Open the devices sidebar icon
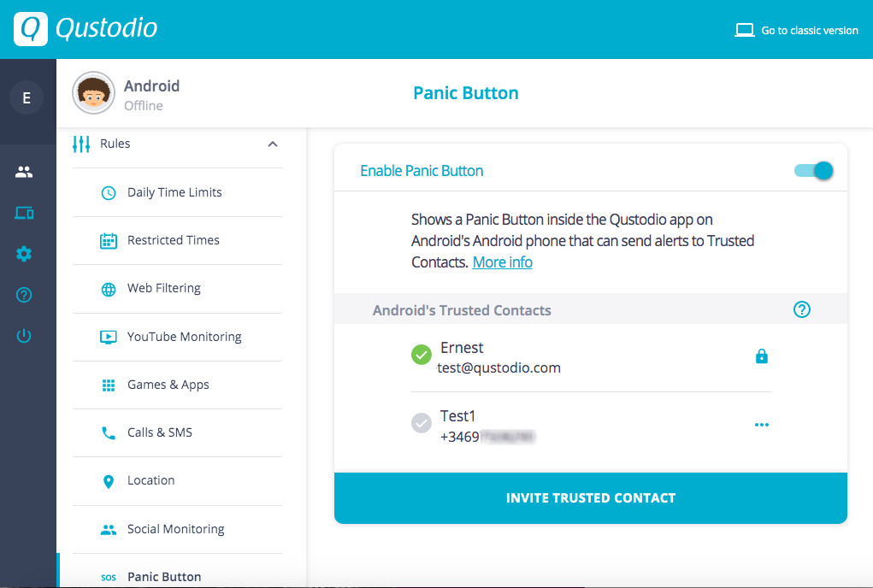 [24, 213]
